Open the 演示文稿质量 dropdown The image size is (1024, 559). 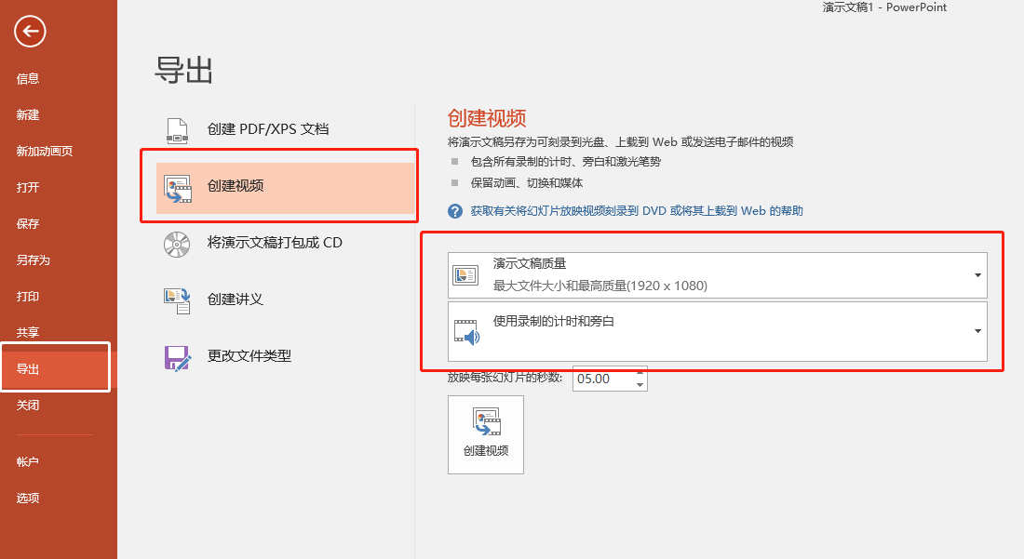point(717,275)
